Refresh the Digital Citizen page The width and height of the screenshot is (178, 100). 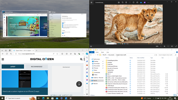click(x=7, y=54)
